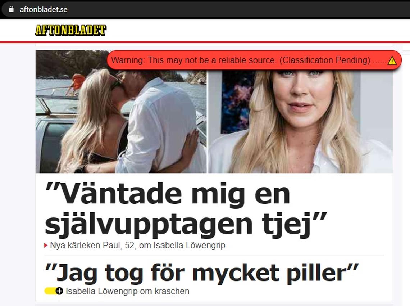Click the white header area beside the logo
410x306 pixels.
[256, 30]
